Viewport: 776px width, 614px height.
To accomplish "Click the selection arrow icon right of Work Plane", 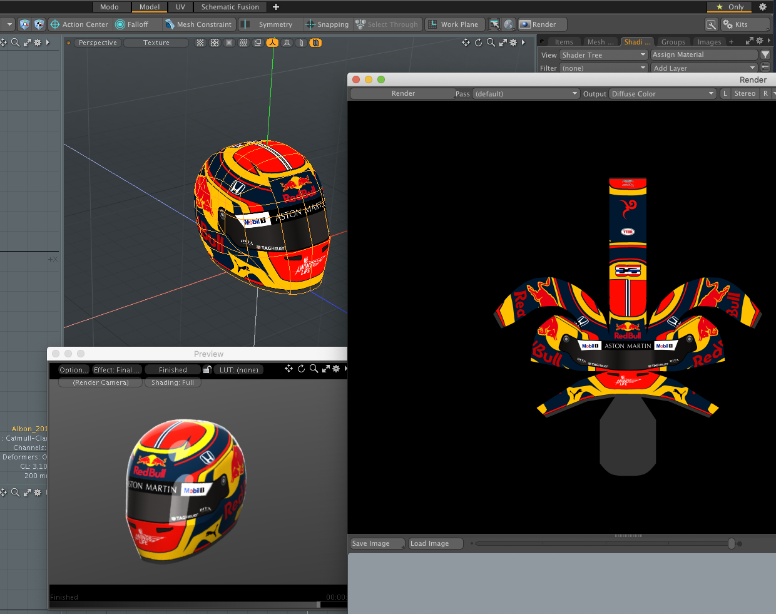I will [x=494, y=24].
